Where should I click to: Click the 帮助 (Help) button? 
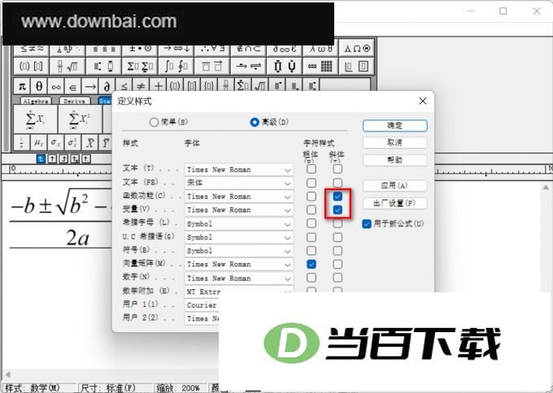[x=394, y=160]
